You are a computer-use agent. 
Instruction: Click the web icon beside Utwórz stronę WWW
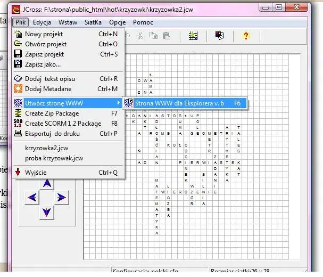pos(18,103)
